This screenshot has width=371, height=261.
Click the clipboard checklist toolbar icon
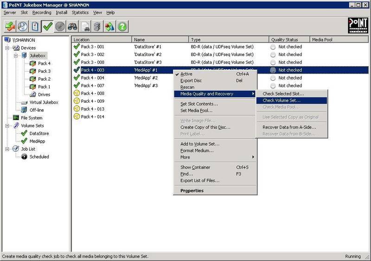[35, 26]
